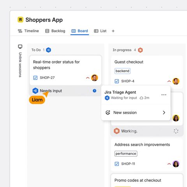Click the cloud icon next to 2m

(x=141, y=98)
